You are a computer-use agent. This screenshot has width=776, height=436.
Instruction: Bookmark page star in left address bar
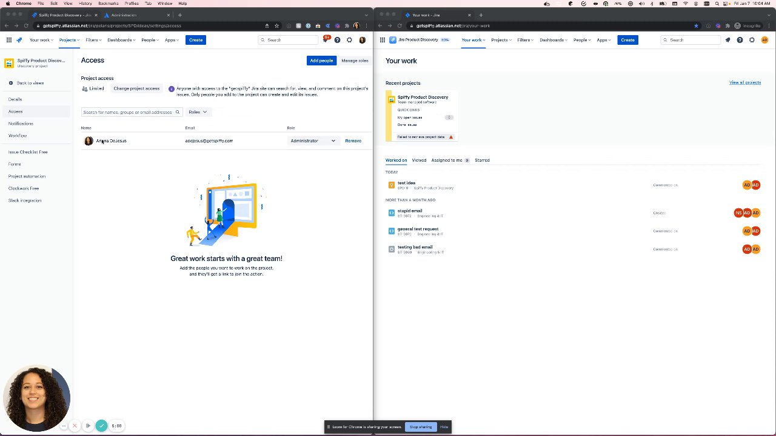coord(276,25)
